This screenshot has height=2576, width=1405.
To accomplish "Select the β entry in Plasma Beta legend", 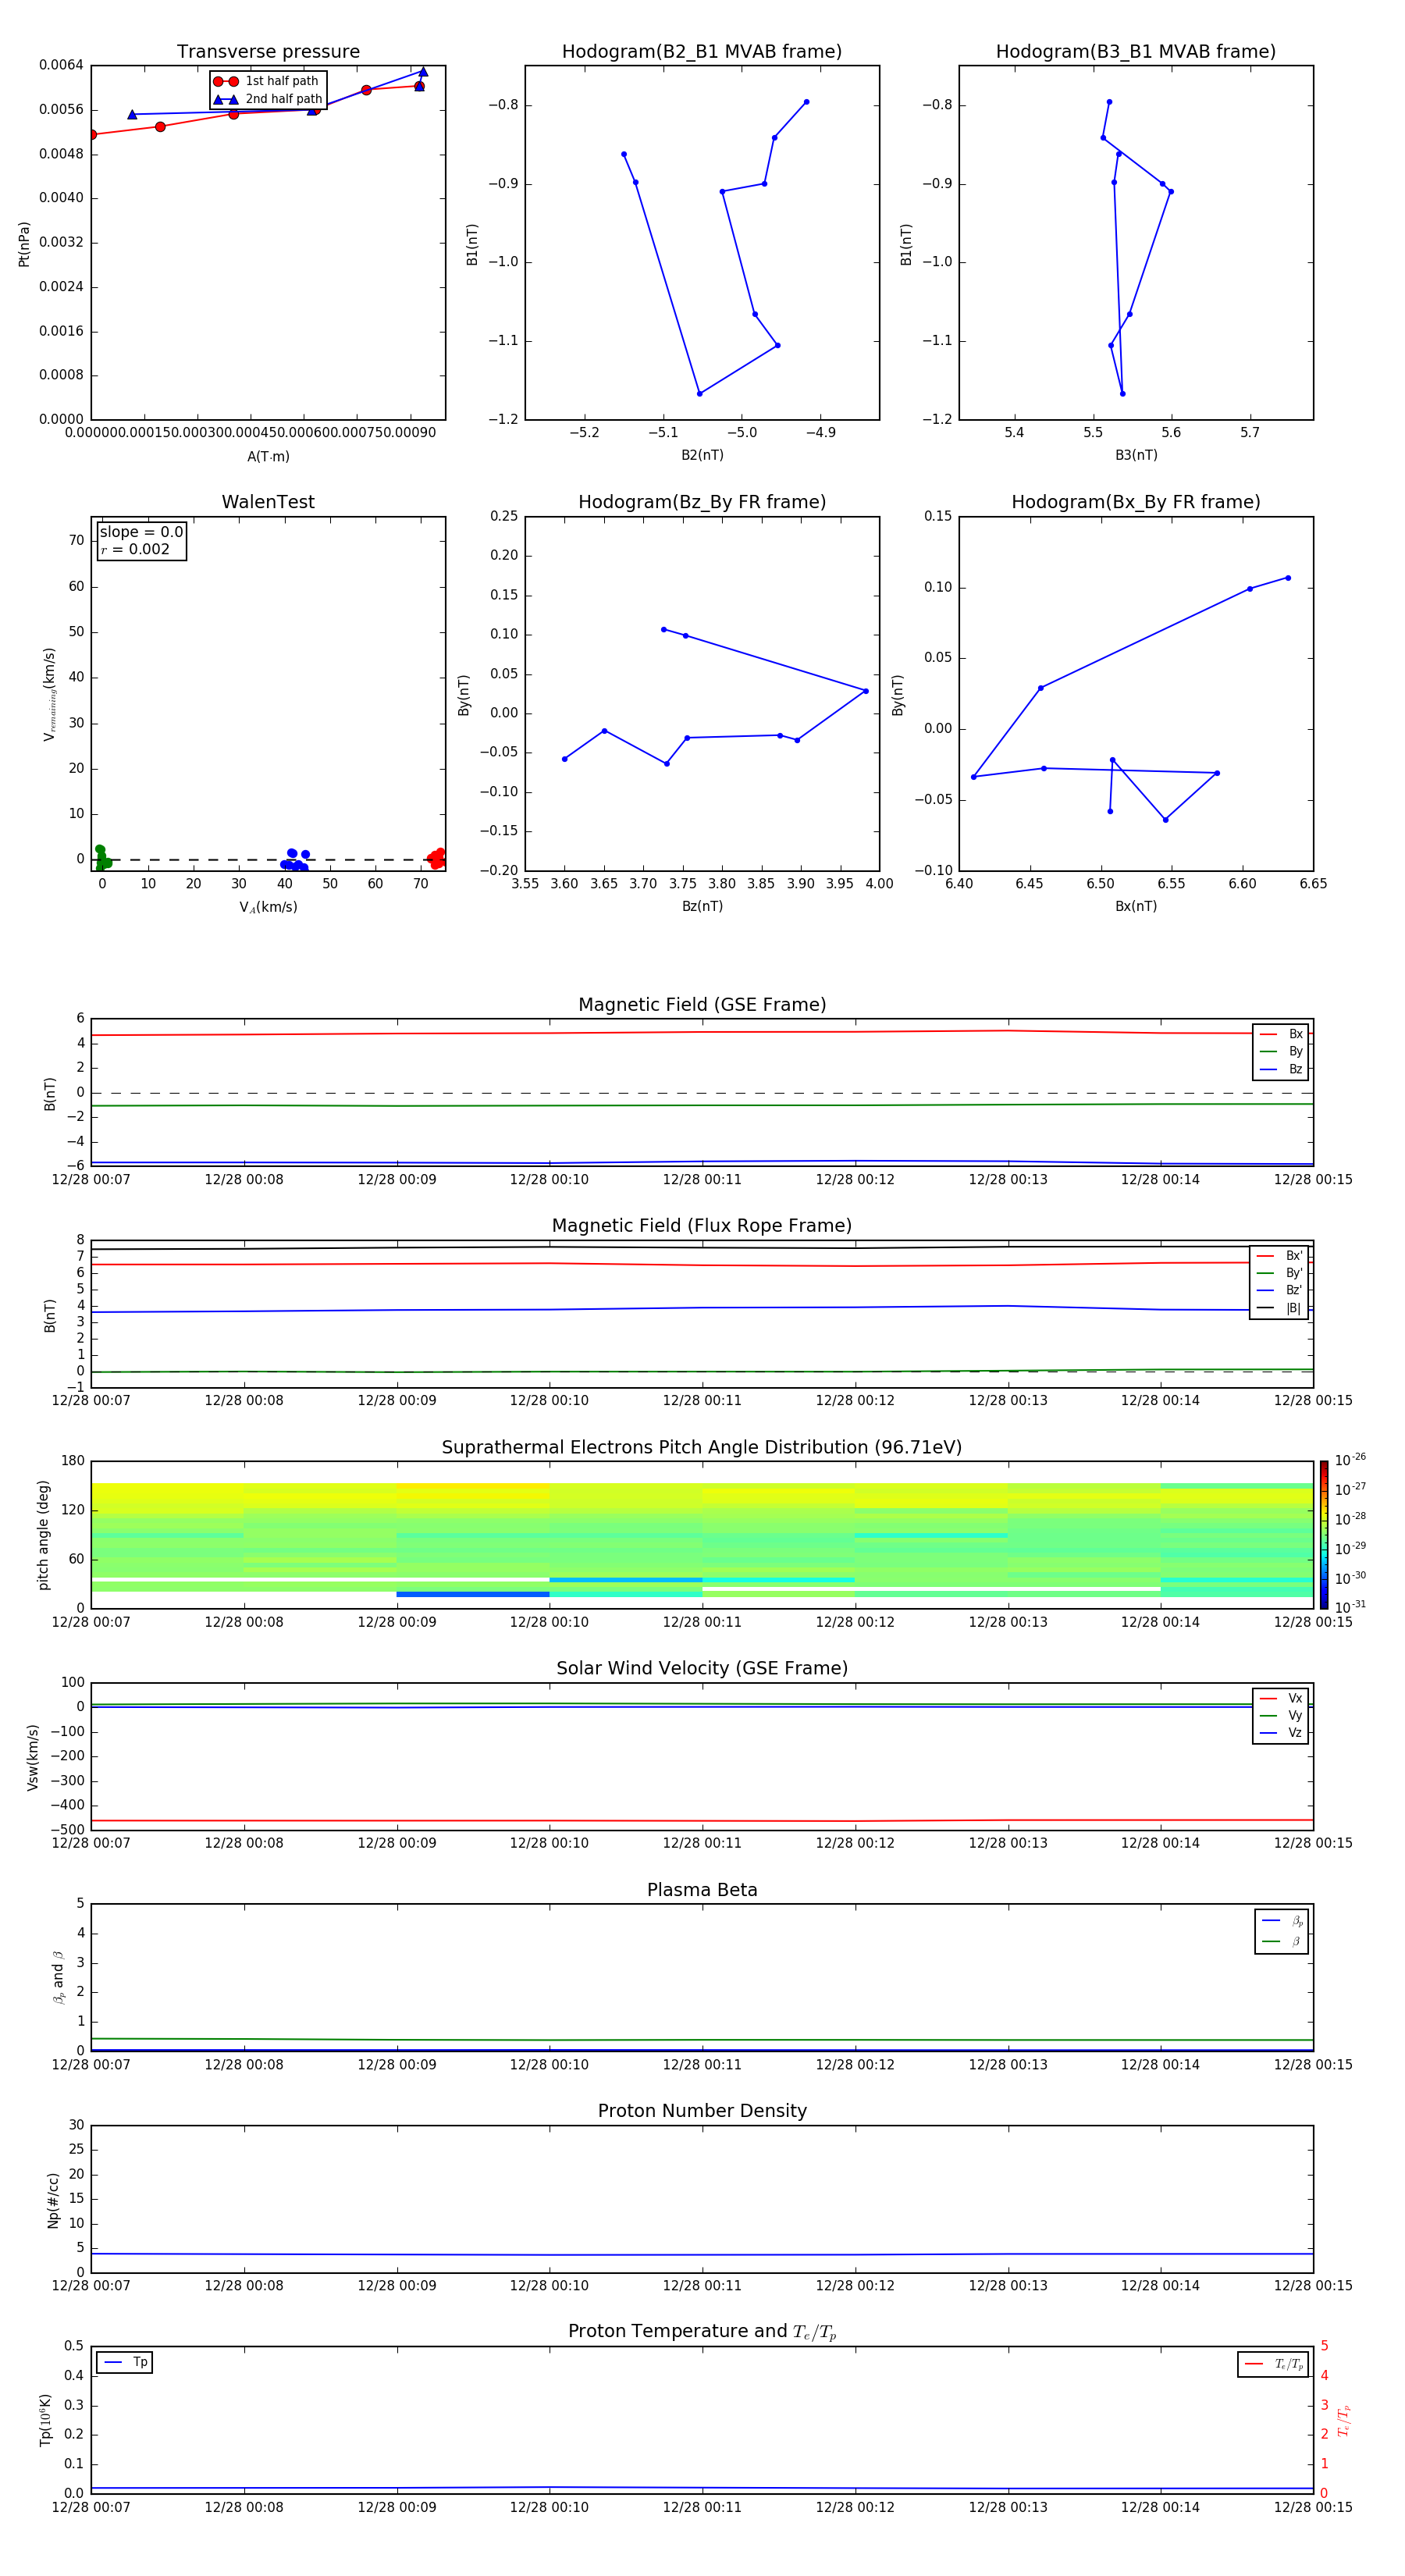I will pyautogui.click(x=1282, y=1941).
